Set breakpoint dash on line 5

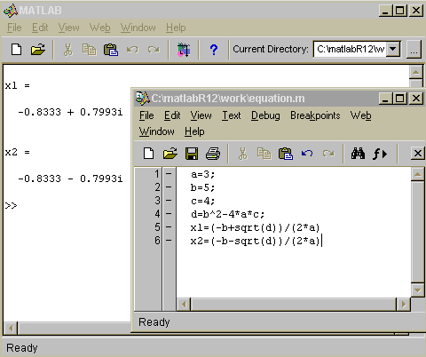[169, 227]
